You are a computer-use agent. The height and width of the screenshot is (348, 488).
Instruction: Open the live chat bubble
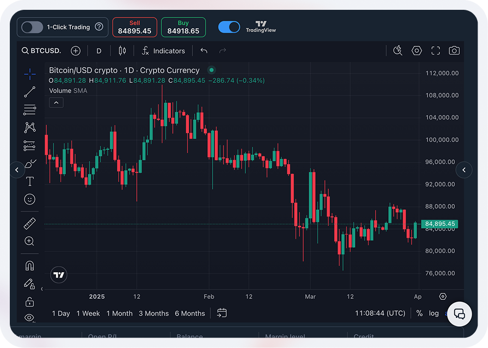(x=459, y=314)
